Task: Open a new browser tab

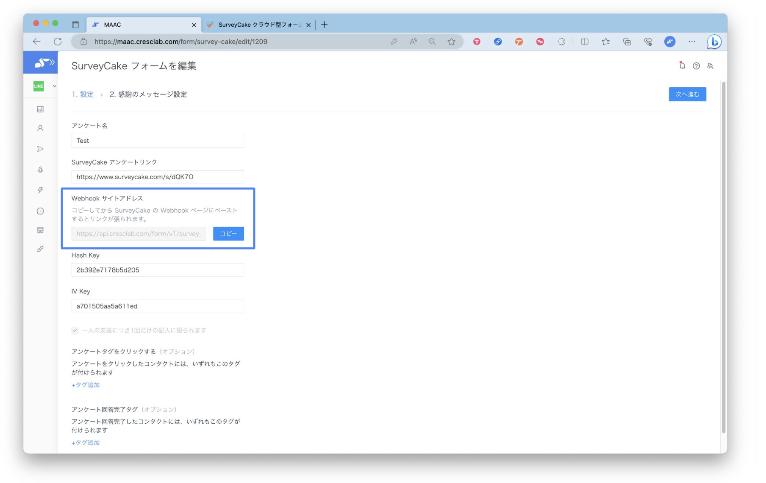Action: click(x=325, y=25)
